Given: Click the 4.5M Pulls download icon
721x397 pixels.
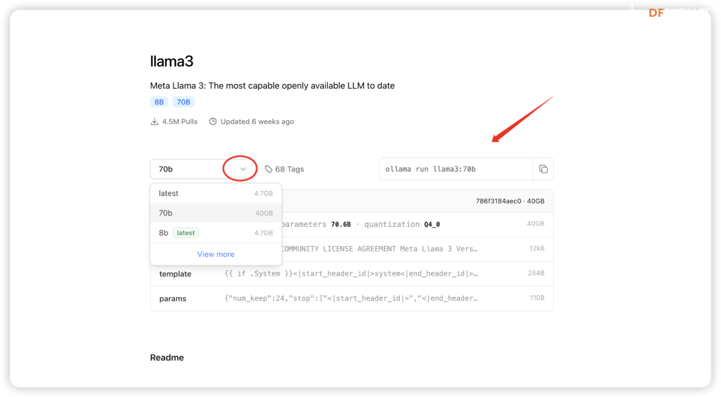Looking at the screenshot, I should 154,121.
